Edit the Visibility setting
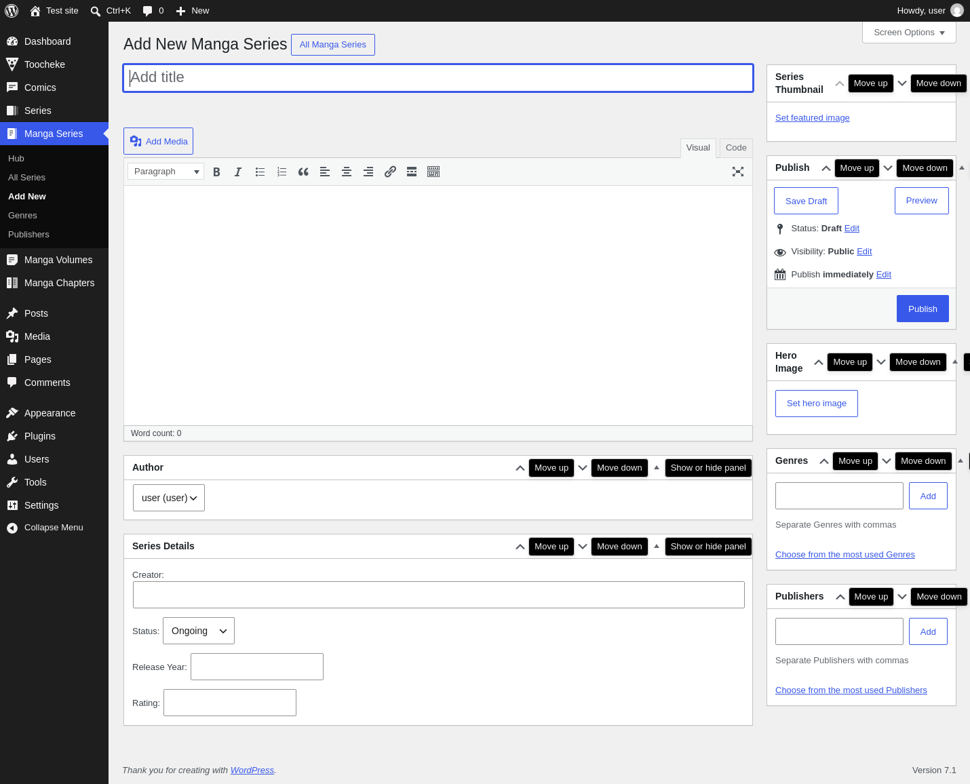 (x=864, y=252)
